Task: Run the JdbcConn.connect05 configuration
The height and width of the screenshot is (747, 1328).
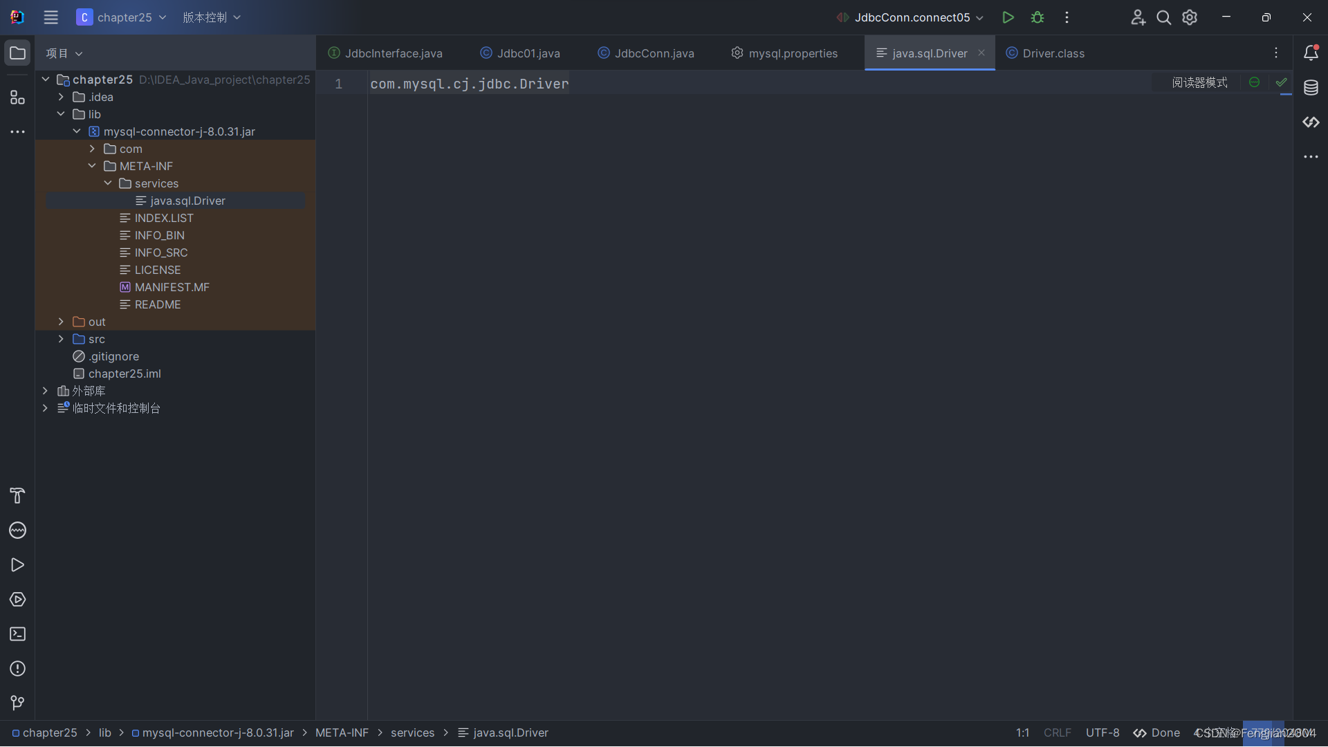Action: (x=1008, y=17)
